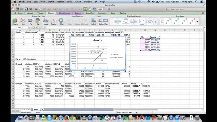Screen dimensions: 217x122
Task: Open Google Chrome from the Dock
Action: point(72,118)
